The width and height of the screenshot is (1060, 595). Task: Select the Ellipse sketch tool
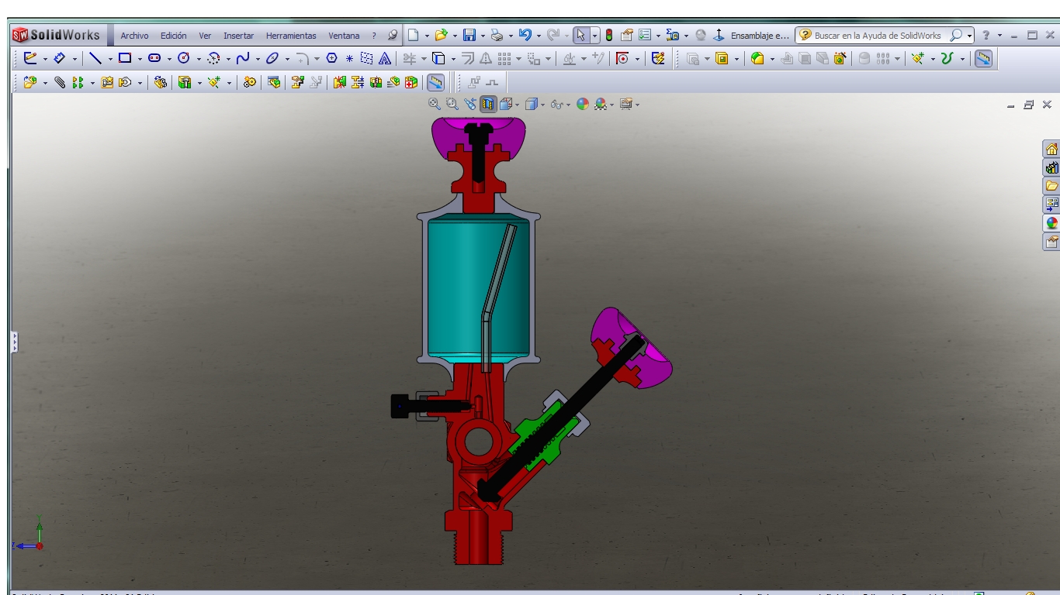272,58
